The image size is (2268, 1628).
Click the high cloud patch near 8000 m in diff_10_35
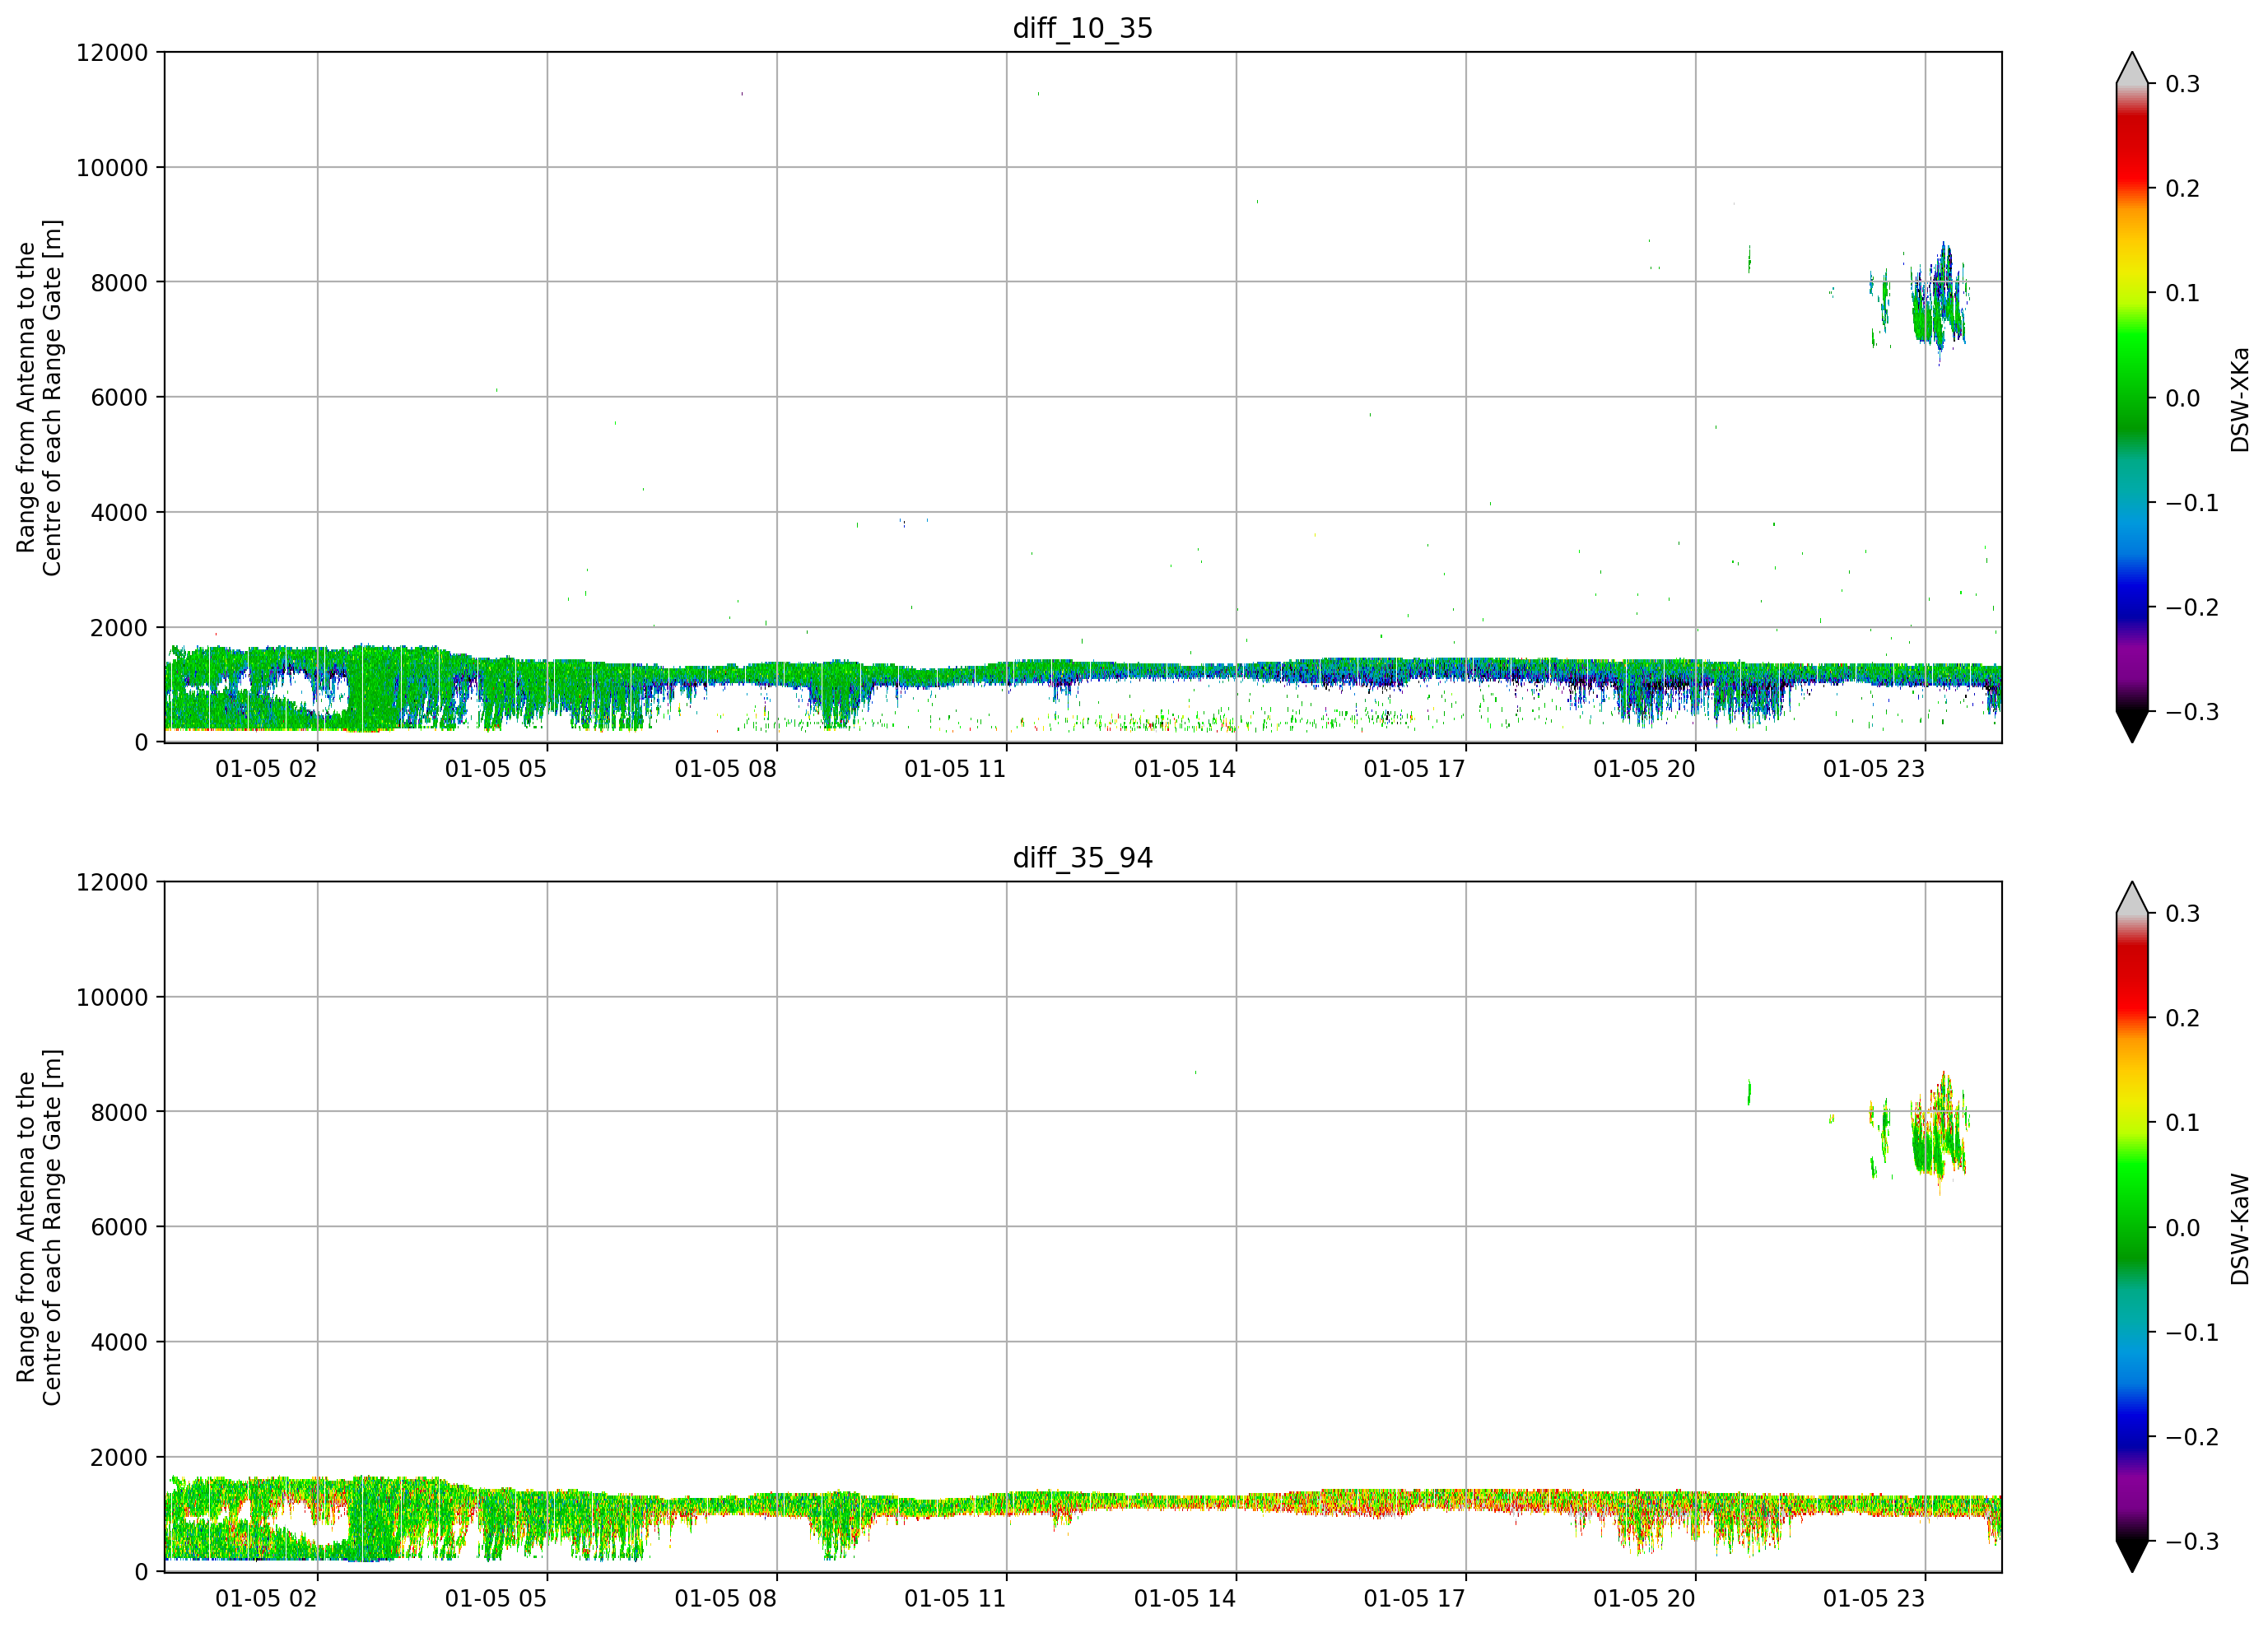click(x=1938, y=302)
